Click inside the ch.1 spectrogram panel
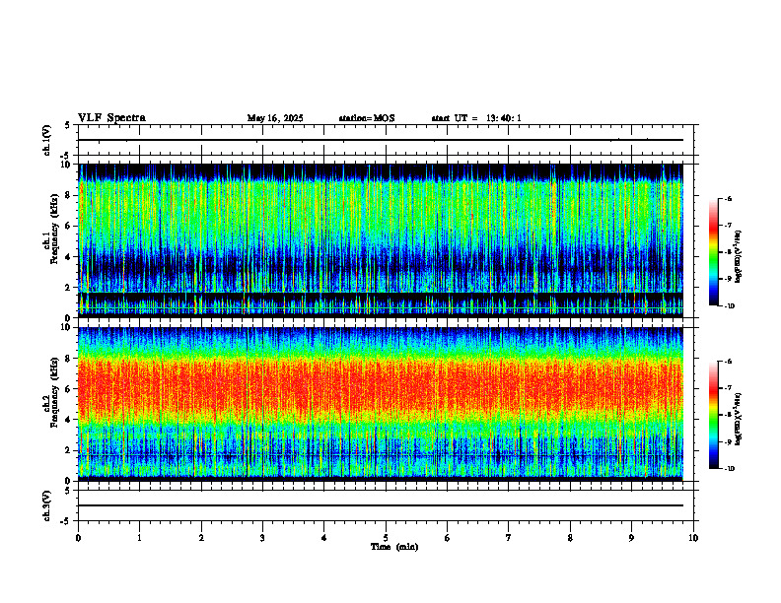The width and height of the screenshot is (781, 603). (381, 240)
